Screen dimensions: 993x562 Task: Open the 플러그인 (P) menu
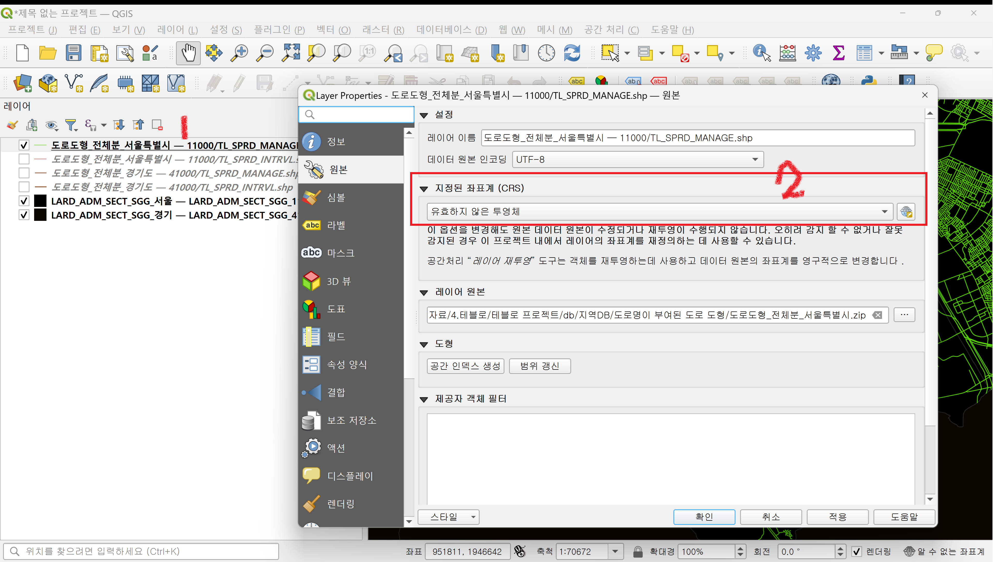279,30
